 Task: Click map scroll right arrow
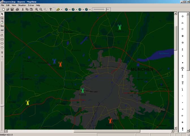pyautogui.click(x=172, y=131)
